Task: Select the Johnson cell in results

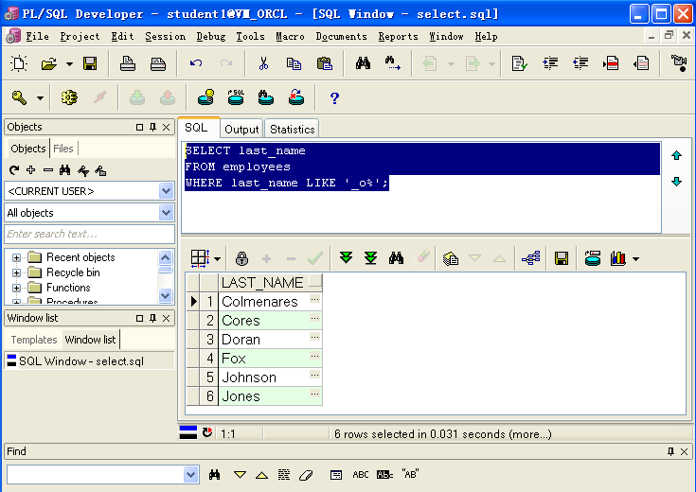Action: tap(270, 378)
